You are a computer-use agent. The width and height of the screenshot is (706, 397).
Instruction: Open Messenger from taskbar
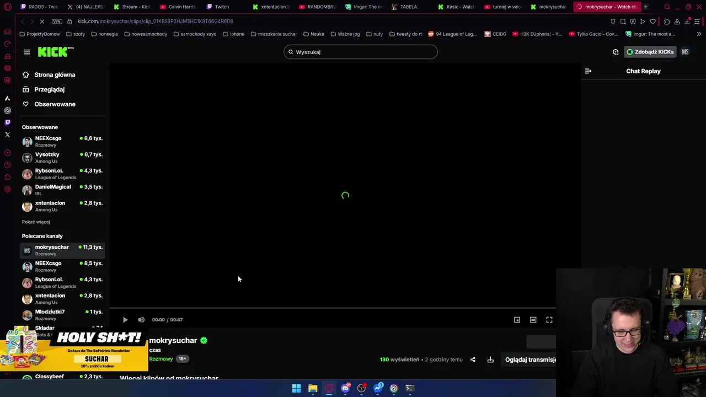(378, 388)
